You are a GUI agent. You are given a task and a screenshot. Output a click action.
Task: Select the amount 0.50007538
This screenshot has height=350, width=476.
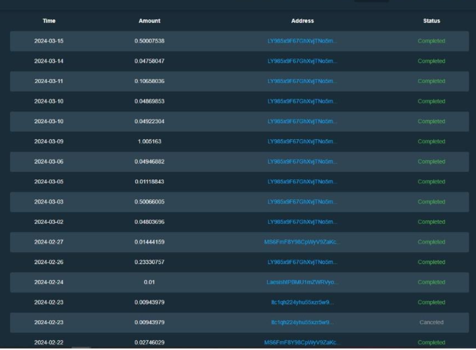149,41
